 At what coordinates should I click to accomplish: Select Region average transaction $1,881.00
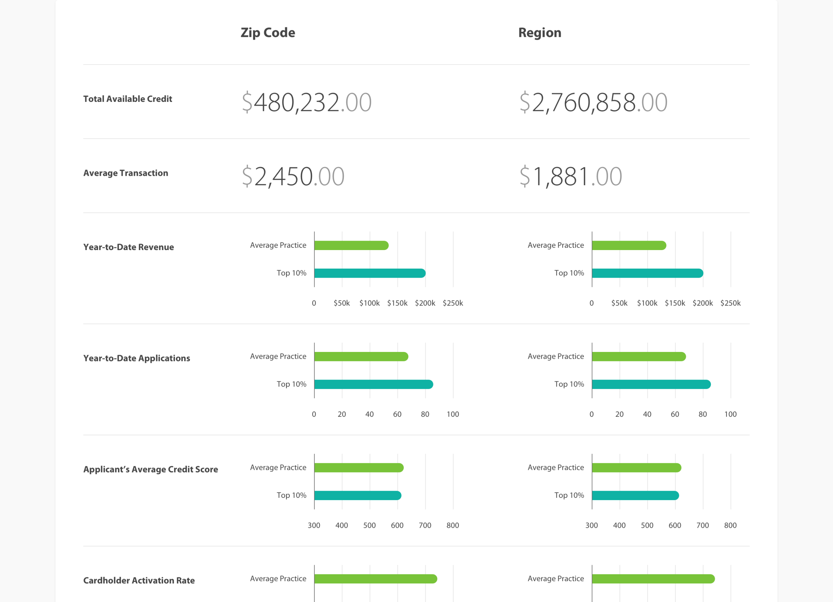point(570,176)
